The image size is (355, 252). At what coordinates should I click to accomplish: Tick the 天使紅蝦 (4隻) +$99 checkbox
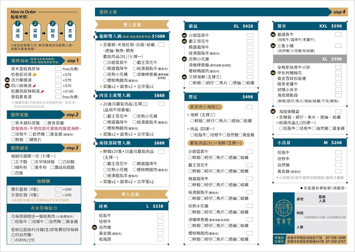point(58,195)
